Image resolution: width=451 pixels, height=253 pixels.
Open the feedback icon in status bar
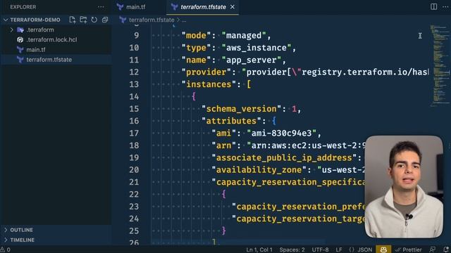point(432,249)
